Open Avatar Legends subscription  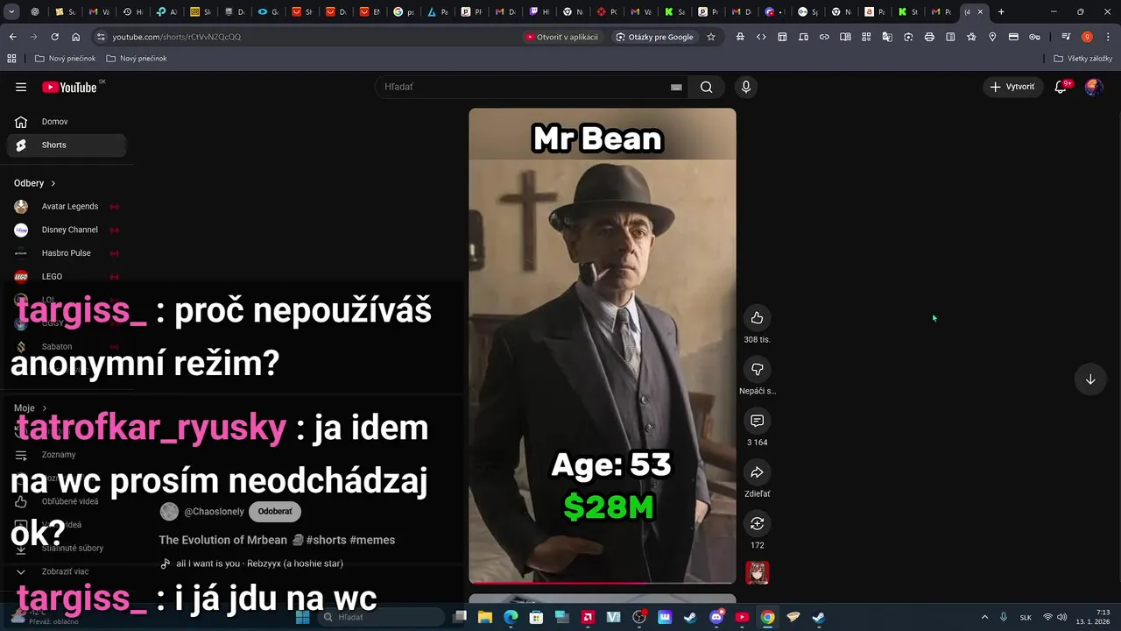67,206
